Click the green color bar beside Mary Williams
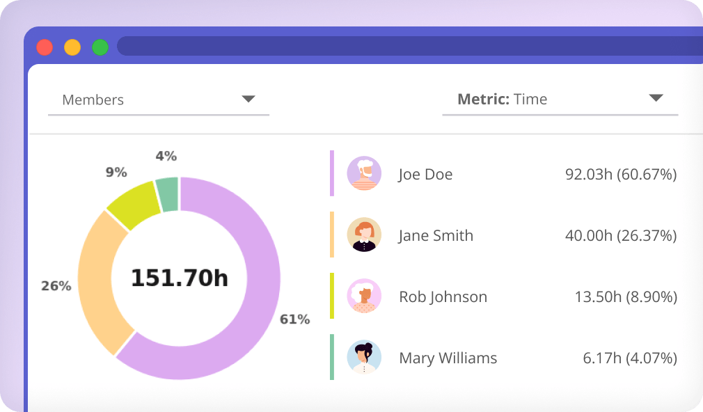Image resolution: width=703 pixels, height=412 pixels. (x=332, y=357)
